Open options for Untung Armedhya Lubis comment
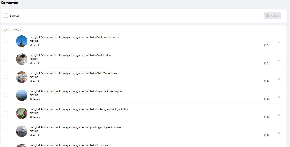This screenshot has height=147, width=290. coord(279,115)
